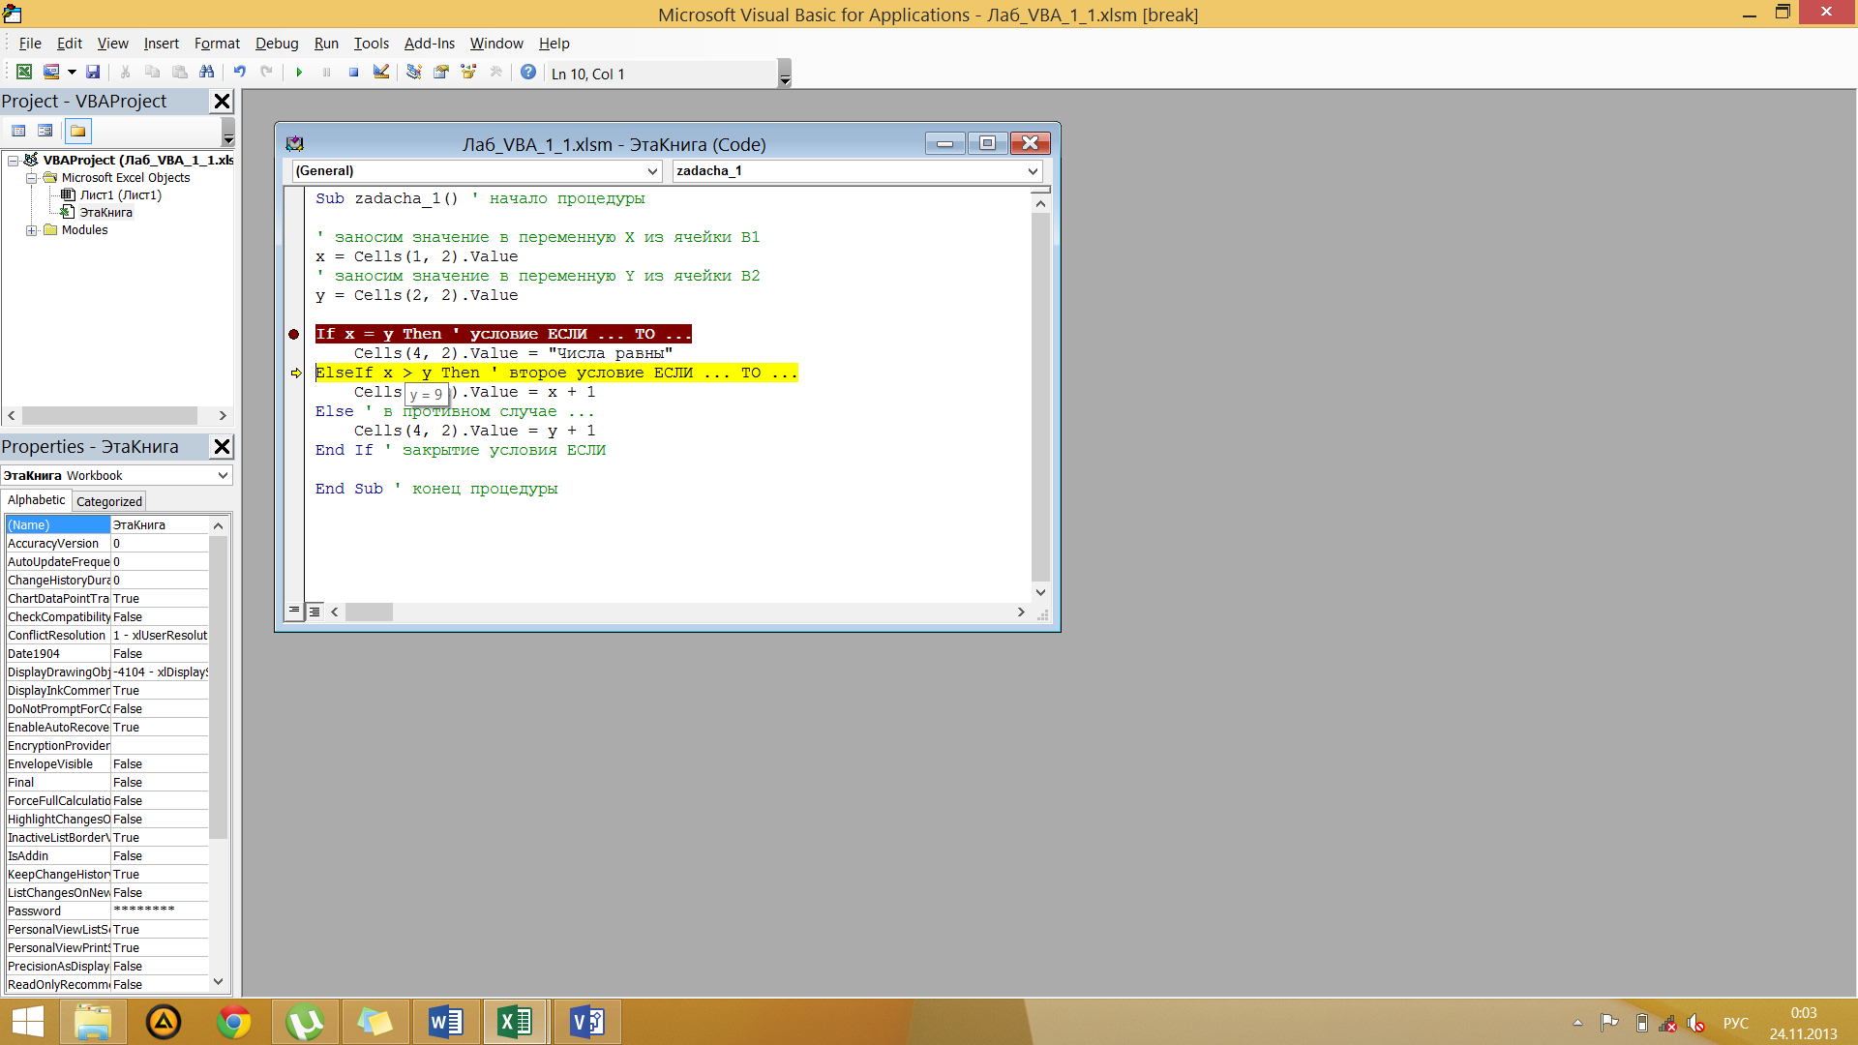Click the Project panel horizontal scrollbar thumb
The image size is (1858, 1045).
click(109, 415)
